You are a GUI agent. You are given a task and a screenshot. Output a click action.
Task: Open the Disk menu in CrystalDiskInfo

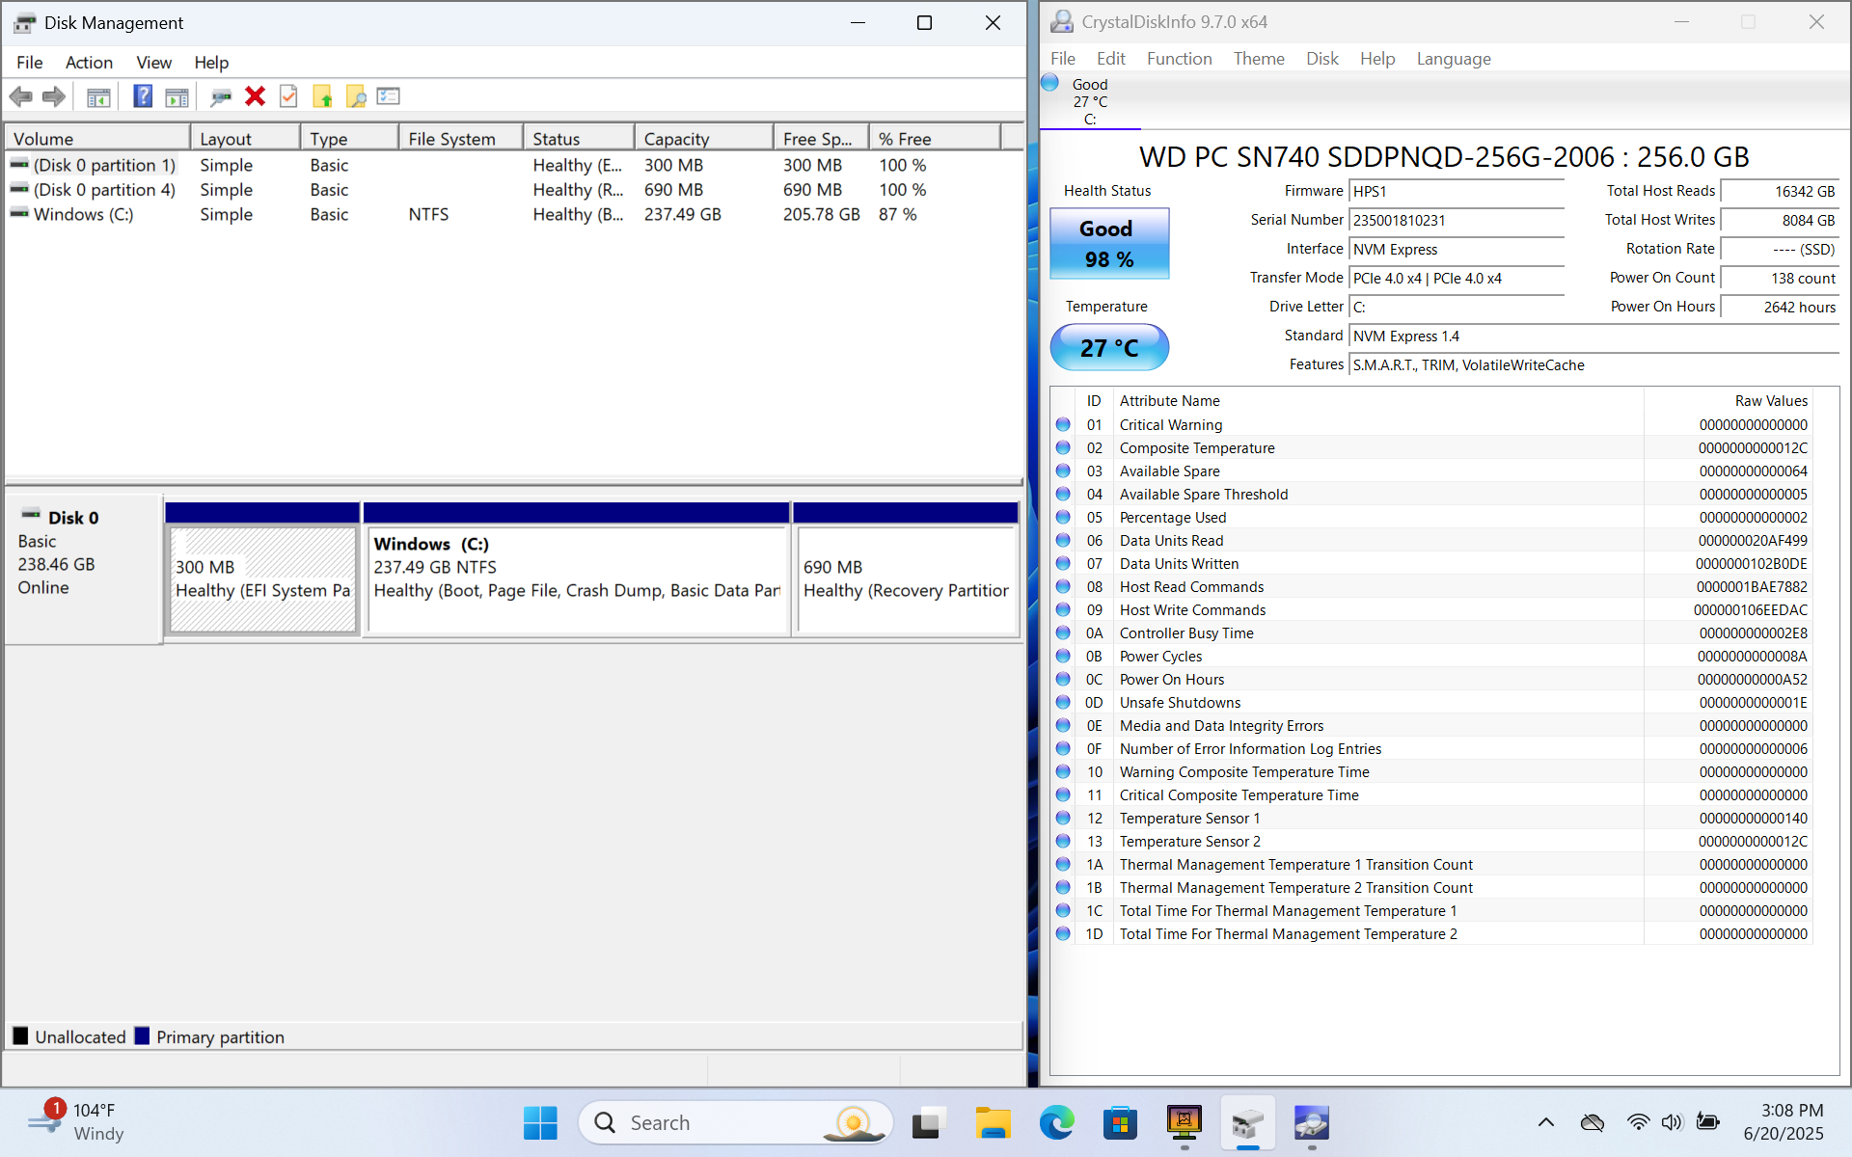tap(1321, 59)
